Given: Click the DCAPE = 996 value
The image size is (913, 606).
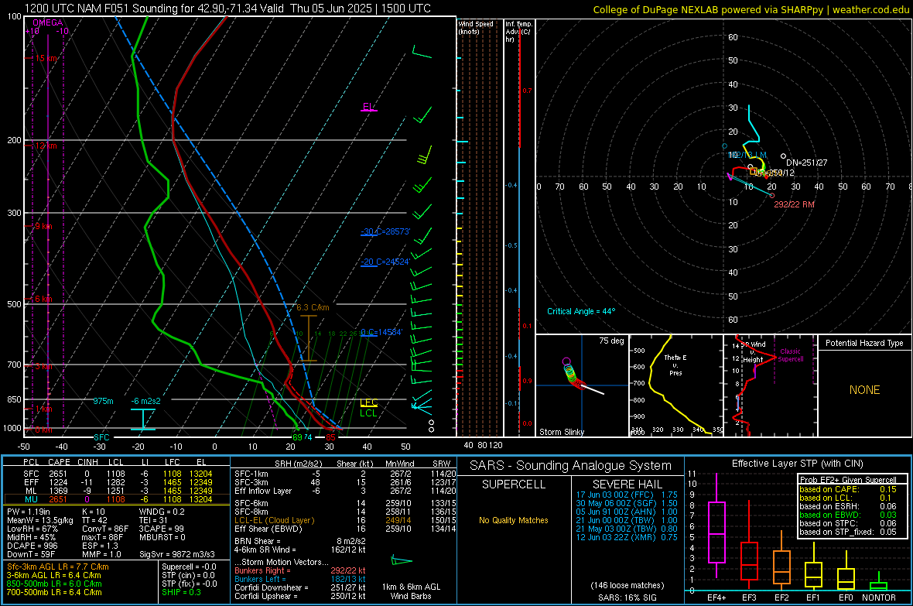Looking at the screenshot, I should click(x=32, y=546).
